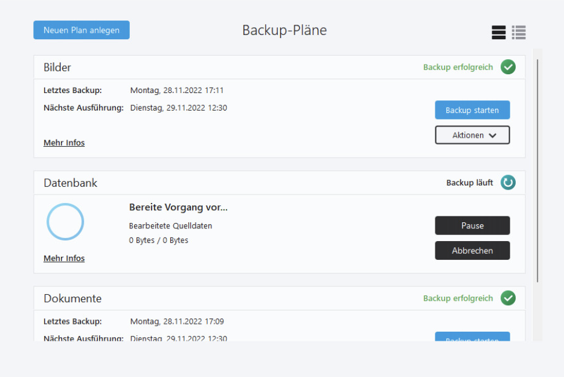Screen dimensions: 564x377
Task: Open the Aktionen dropdown for Bilder
Action: pos(472,135)
